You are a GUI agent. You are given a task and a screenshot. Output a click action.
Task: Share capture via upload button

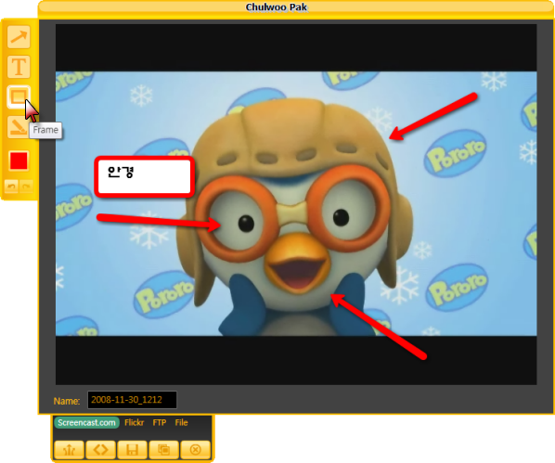coord(70,450)
